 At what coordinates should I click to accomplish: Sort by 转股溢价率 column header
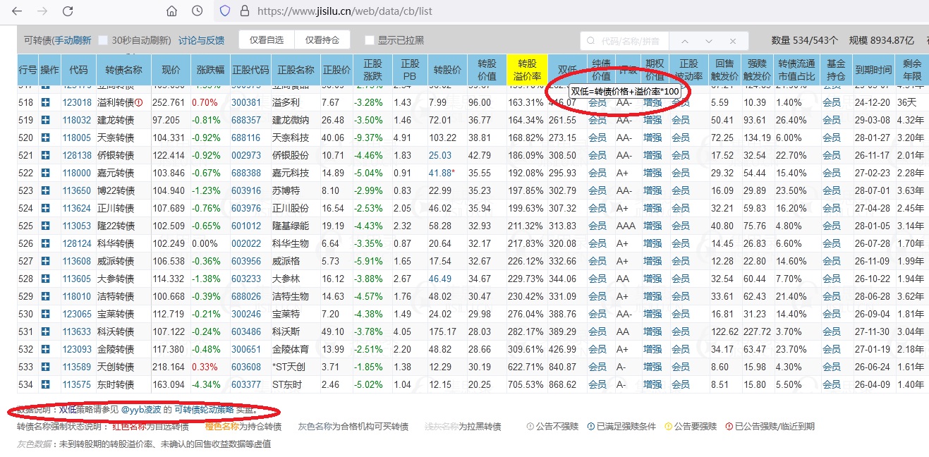pyautogui.click(x=527, y=70)
